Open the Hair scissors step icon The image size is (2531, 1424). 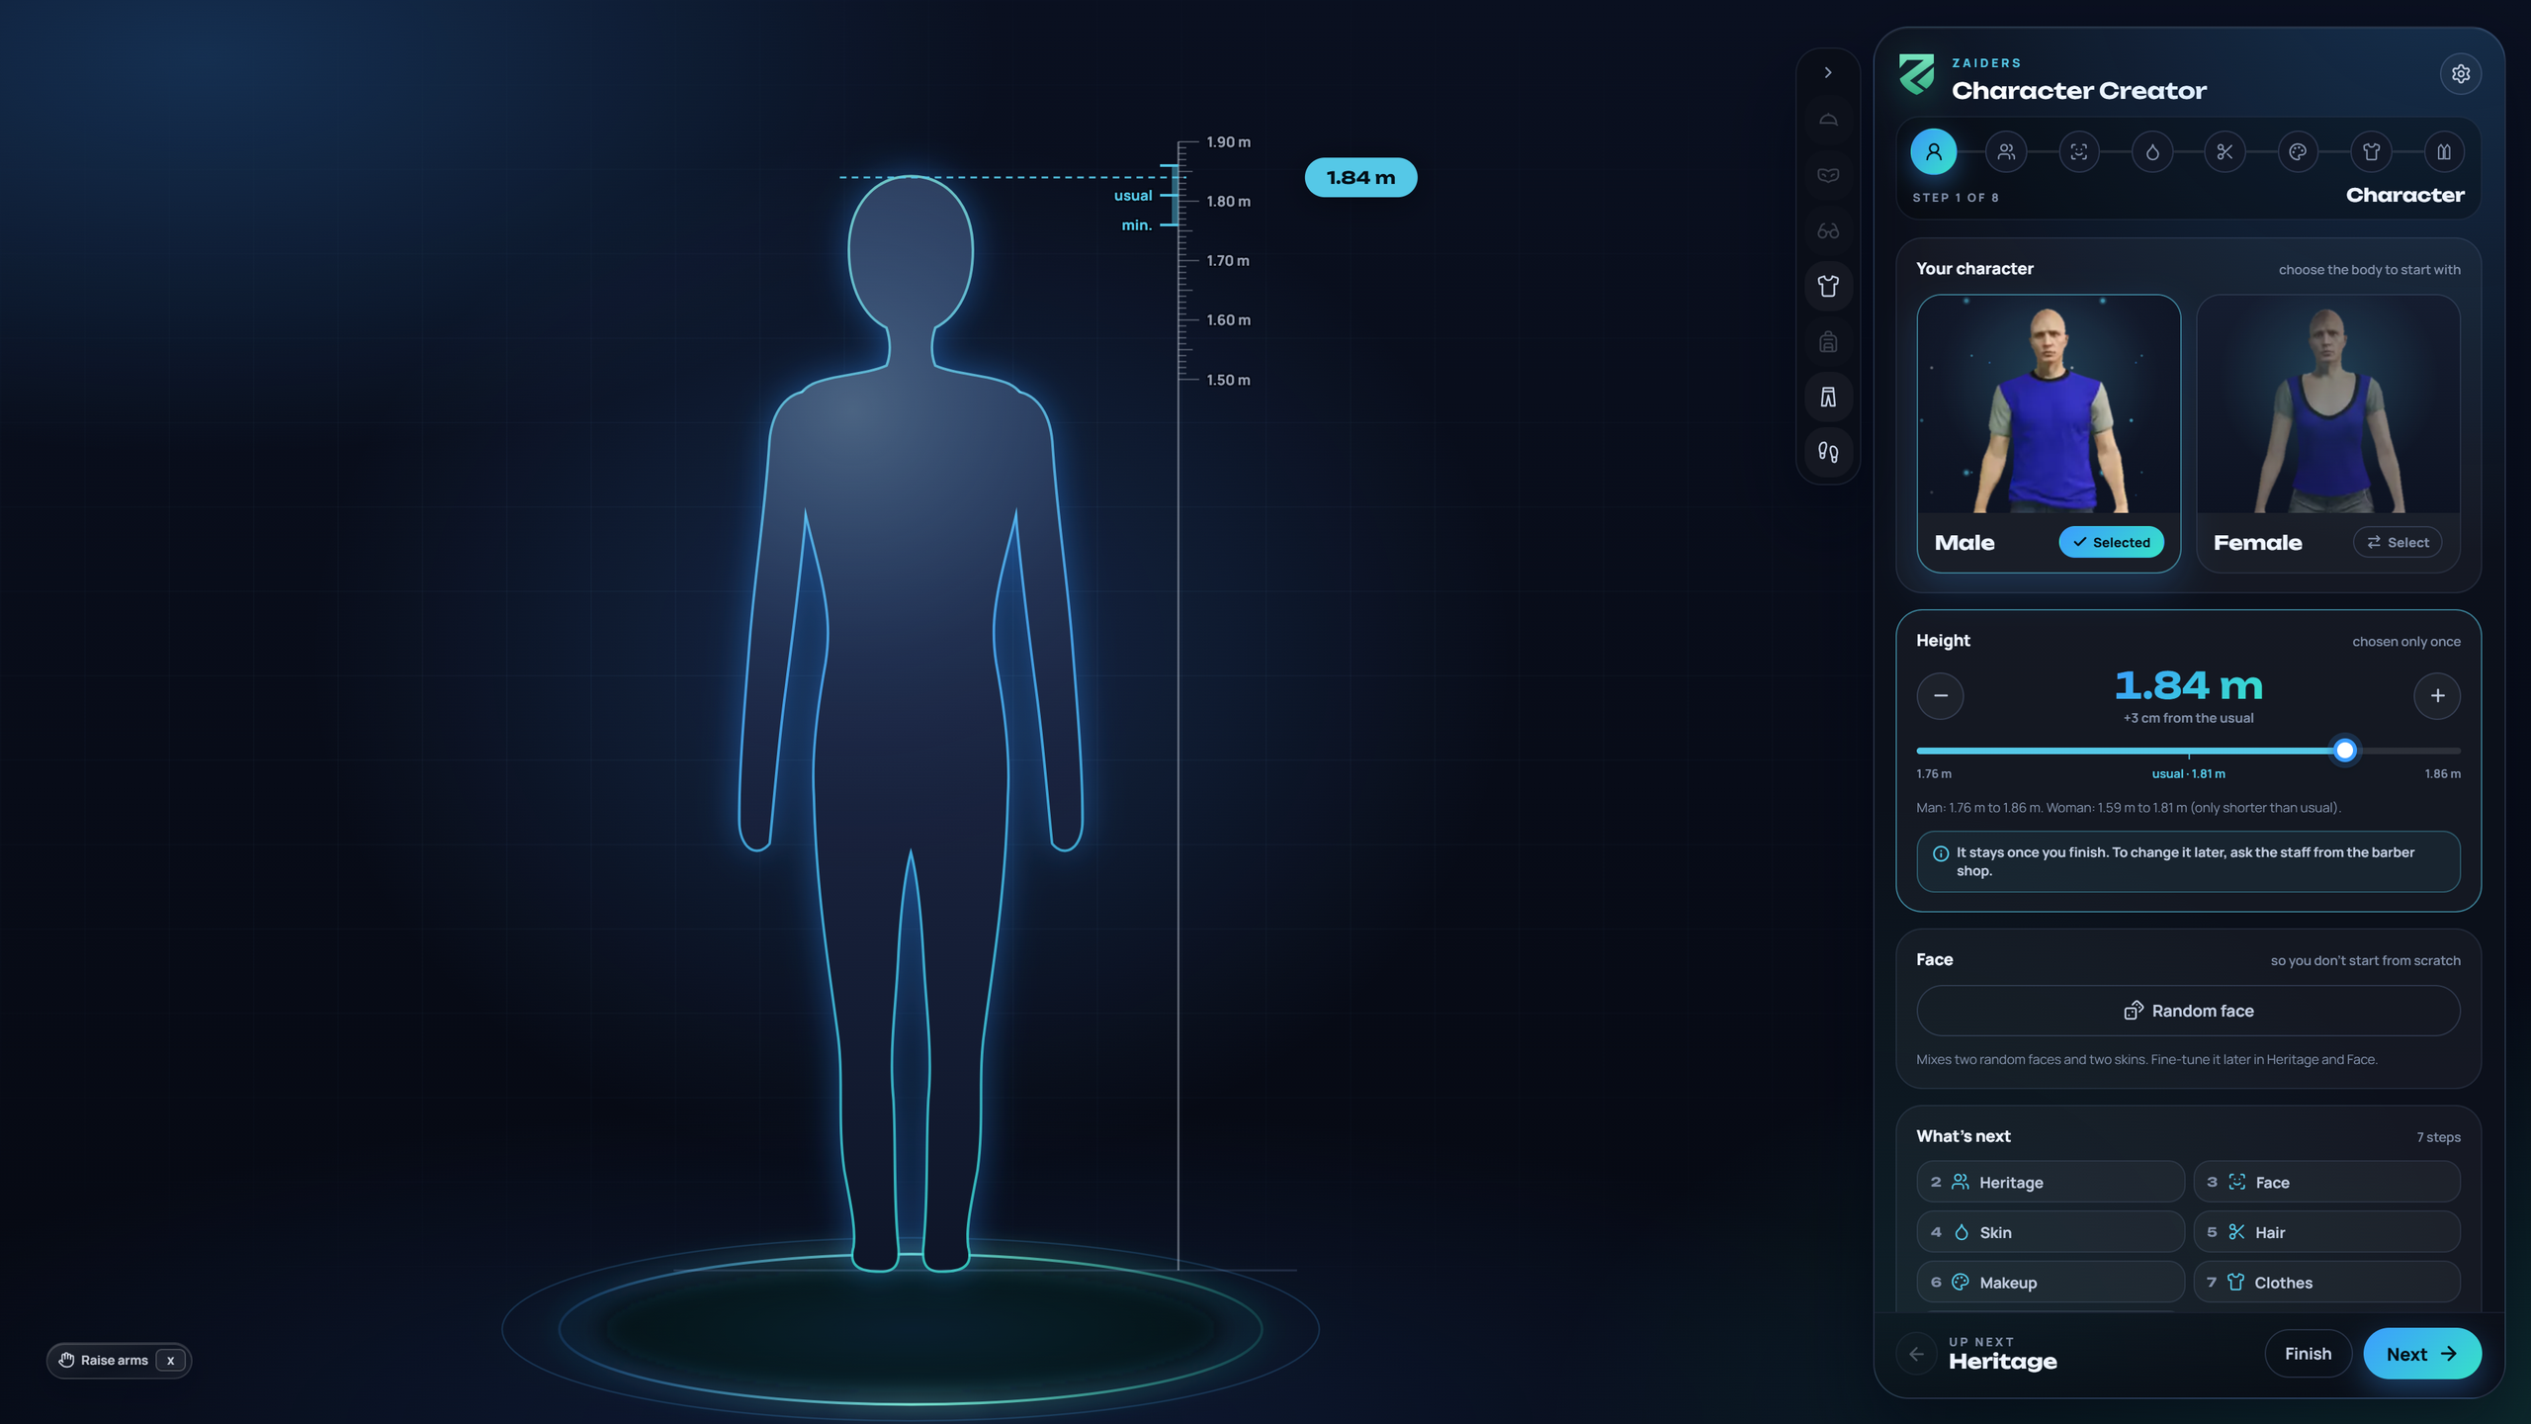pyautogui.click(x=2225, y=152)
